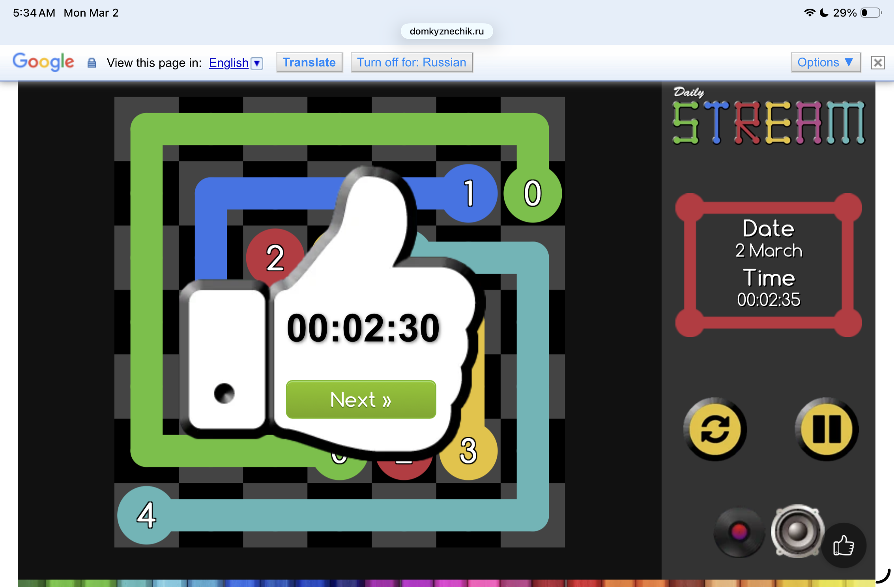Click the English language link
This screenshot has width=894, height=587.
point(228,63)
